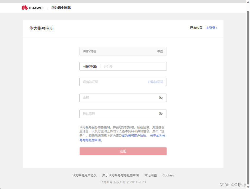Click the red 注册 register button

pos(123,151)
